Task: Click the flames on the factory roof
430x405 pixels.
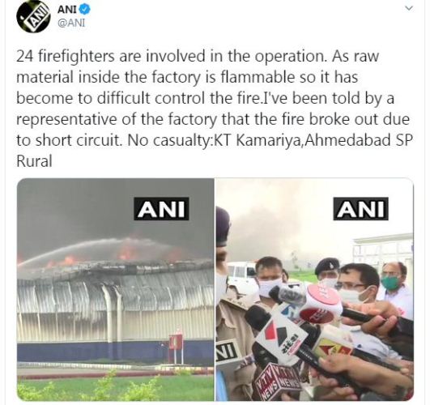Action: click(129, 251)
